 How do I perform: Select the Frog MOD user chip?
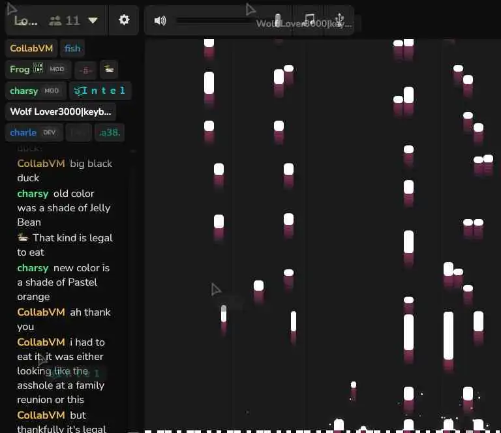(x=38, y=69)
